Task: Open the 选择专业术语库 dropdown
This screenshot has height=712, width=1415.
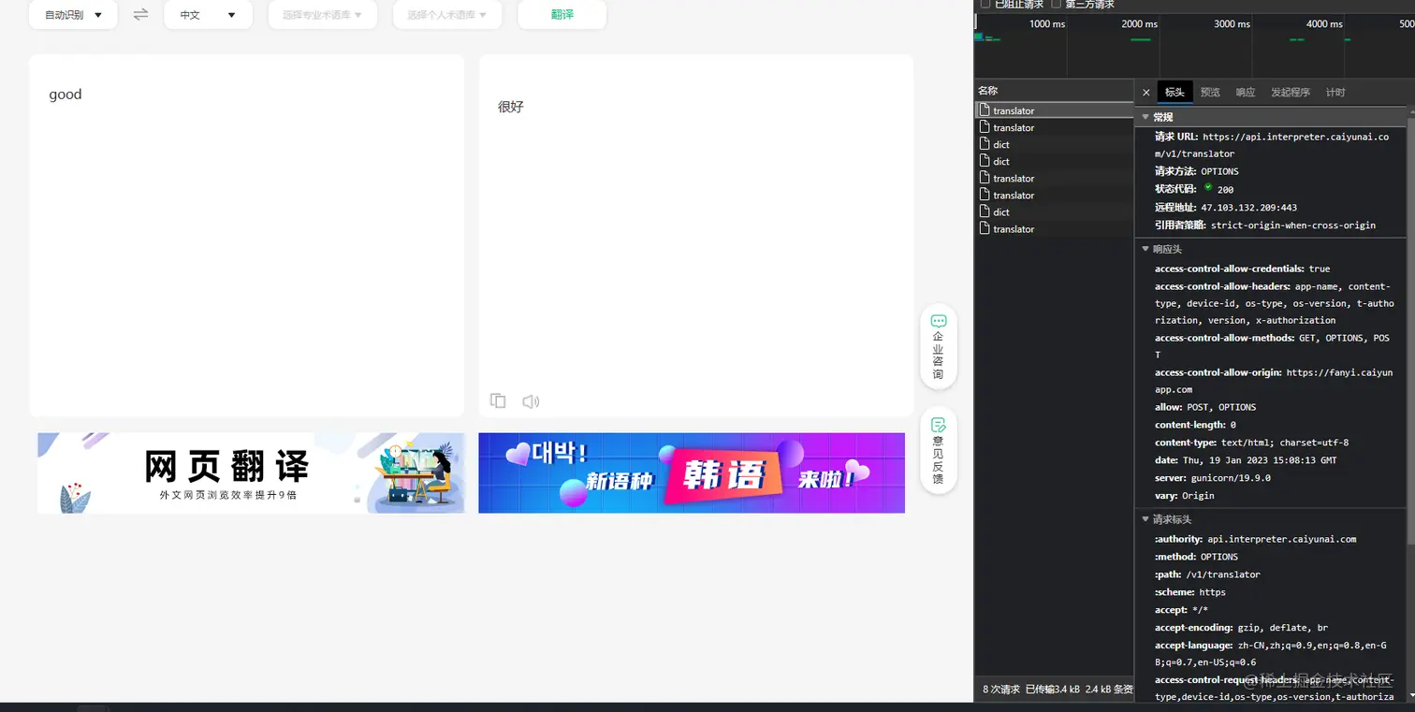Action: tap(322, 15)
